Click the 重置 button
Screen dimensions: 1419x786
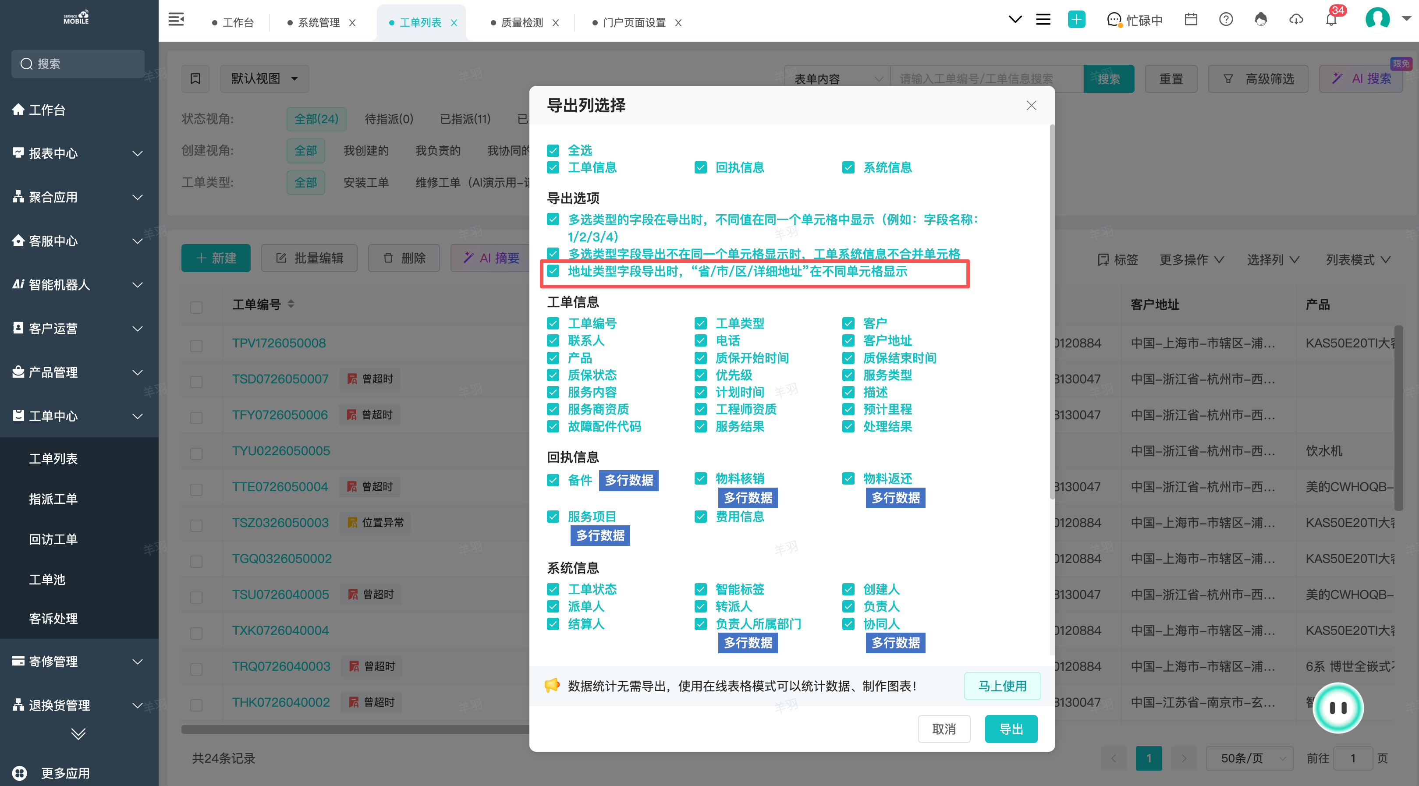coord(1171,79)
